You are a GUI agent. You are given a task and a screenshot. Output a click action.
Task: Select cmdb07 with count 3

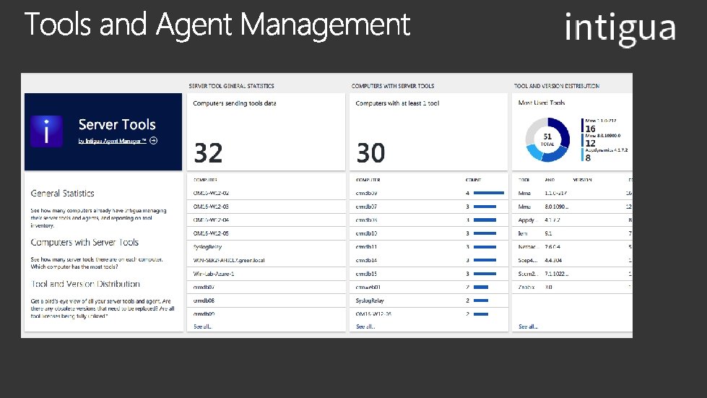pos(428,207)
